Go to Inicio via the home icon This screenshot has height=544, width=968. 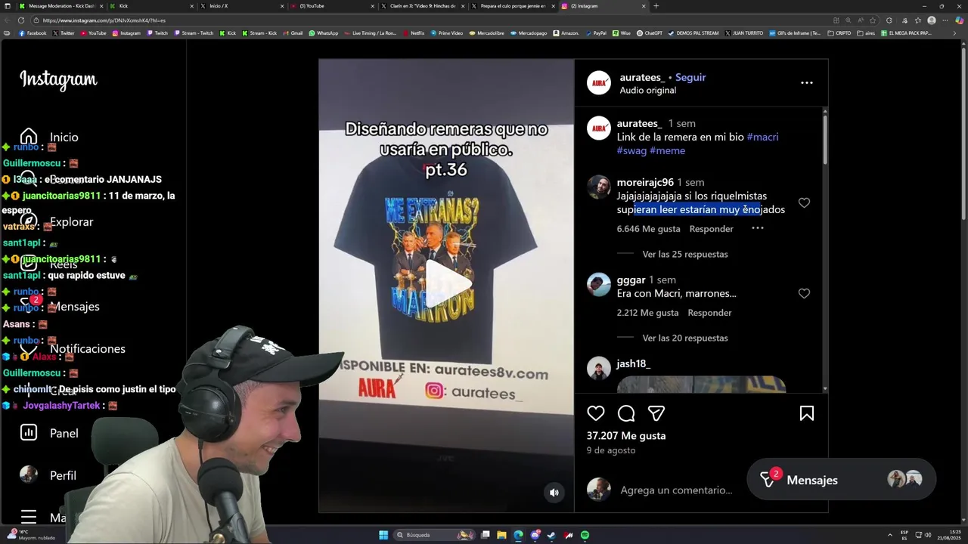tap(29, 138)
